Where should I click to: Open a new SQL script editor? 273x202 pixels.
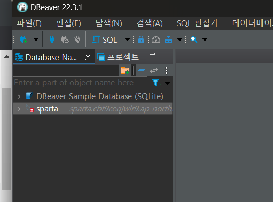tap(105, 39)
